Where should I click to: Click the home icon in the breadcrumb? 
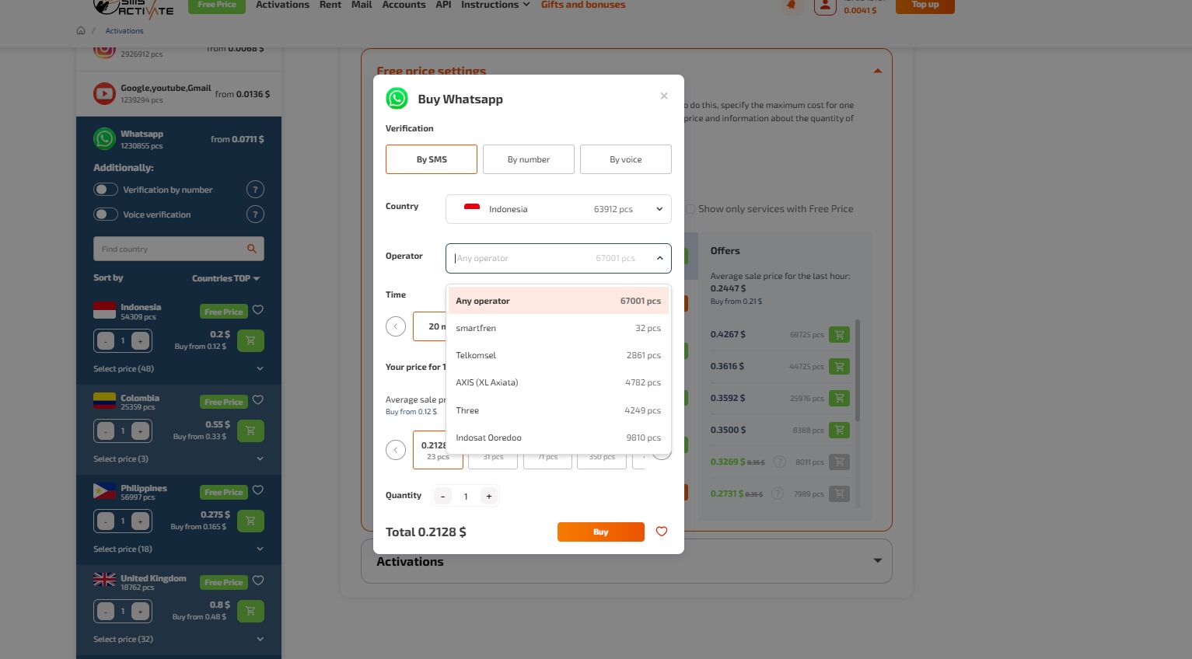pos(81,31)
